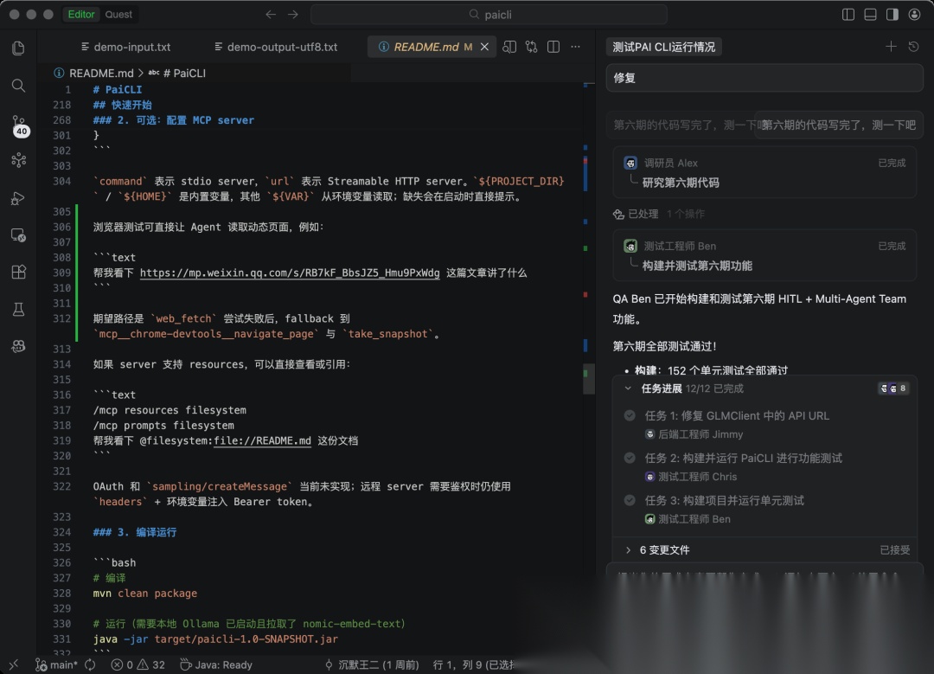Toggle checkmark for 任务 1 修复 GLMClient
This screenshot has height=674, width=934.
[630, 415]
